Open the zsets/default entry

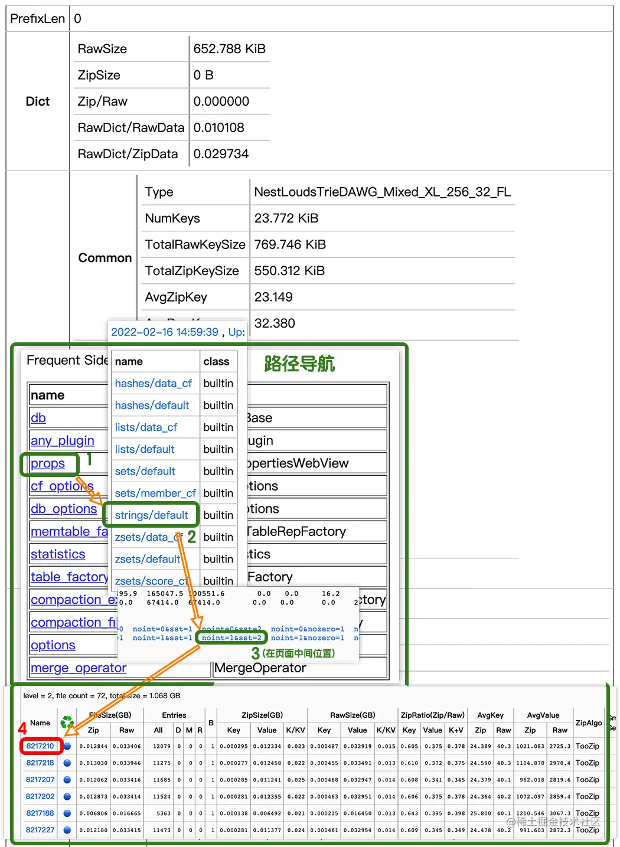tap(147, 559)
